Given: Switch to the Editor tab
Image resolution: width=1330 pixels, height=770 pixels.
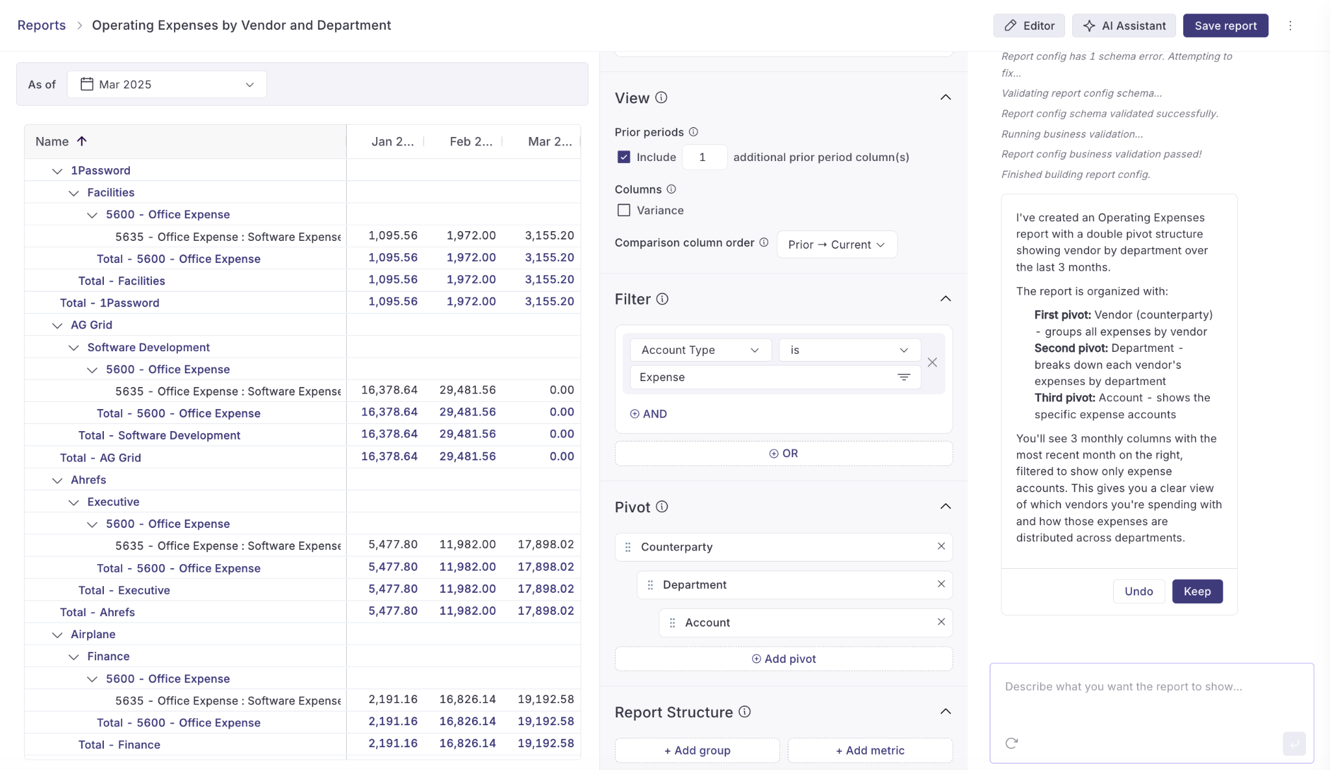Looking at the screenshot, I should point(1029,25).
